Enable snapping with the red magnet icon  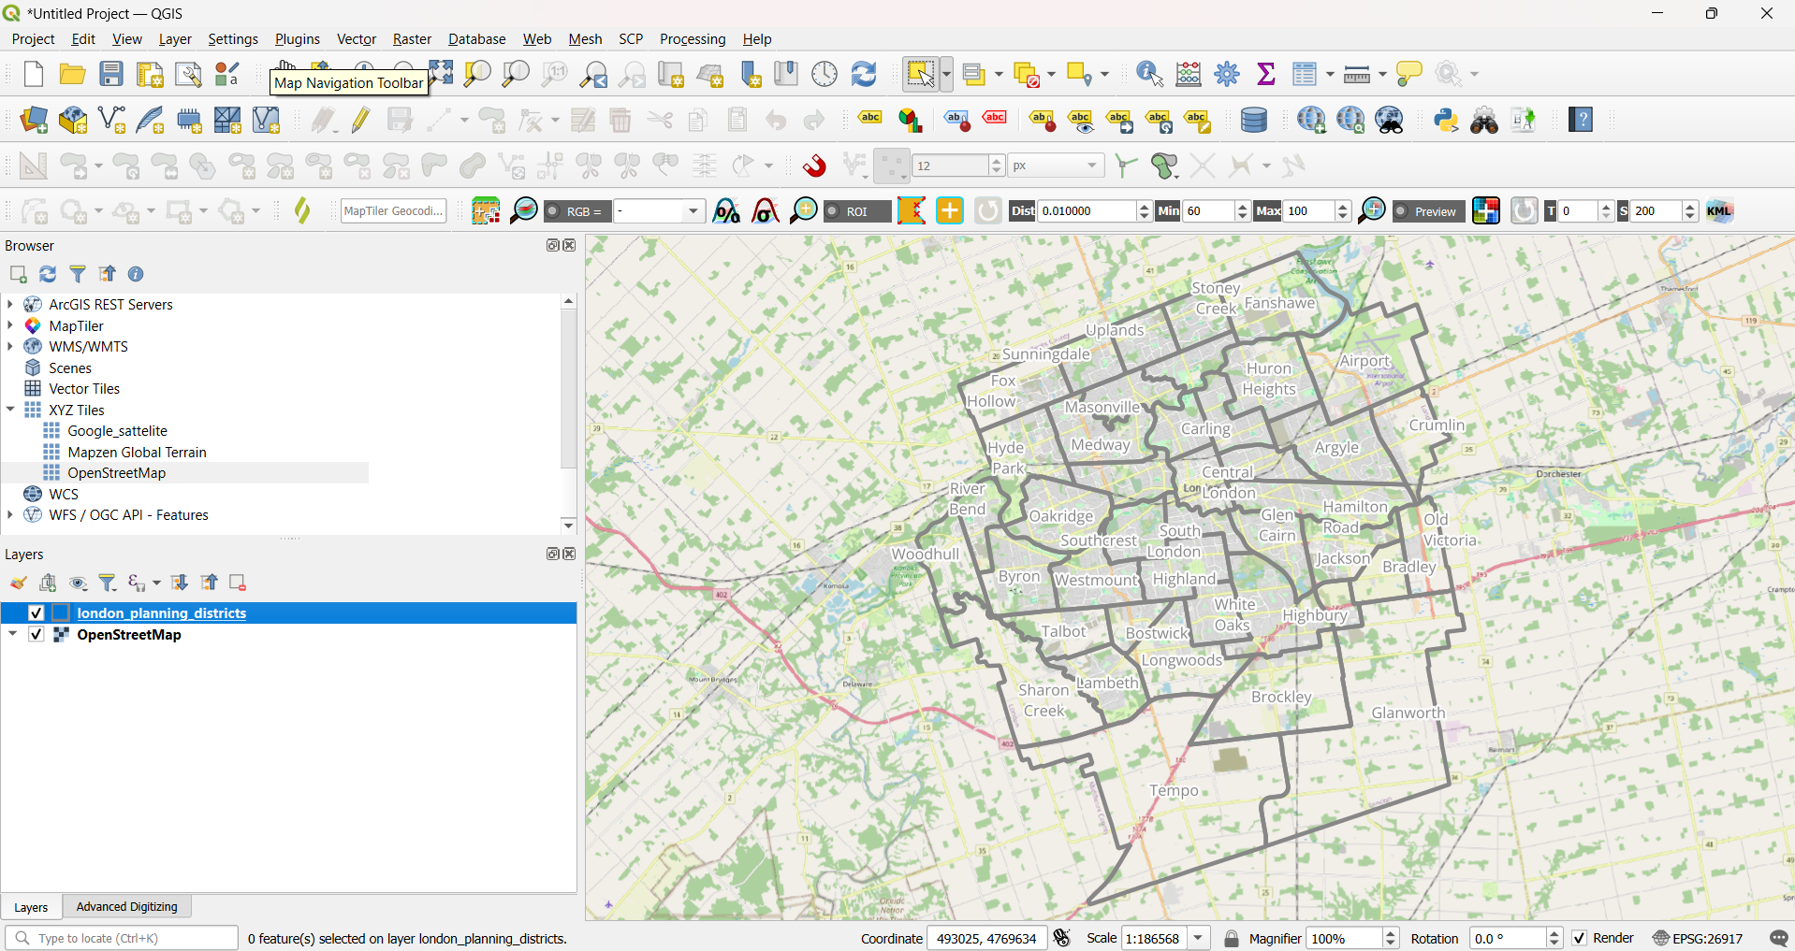click(x=814, y=166)
